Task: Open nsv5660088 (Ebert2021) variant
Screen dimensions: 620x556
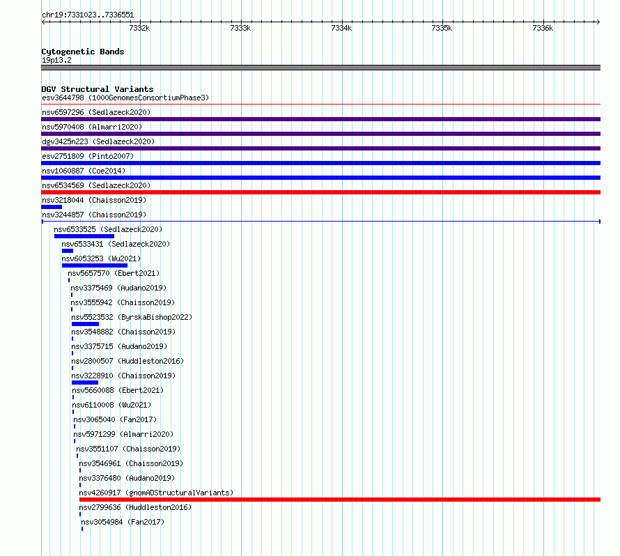Action: click(118, 390)
